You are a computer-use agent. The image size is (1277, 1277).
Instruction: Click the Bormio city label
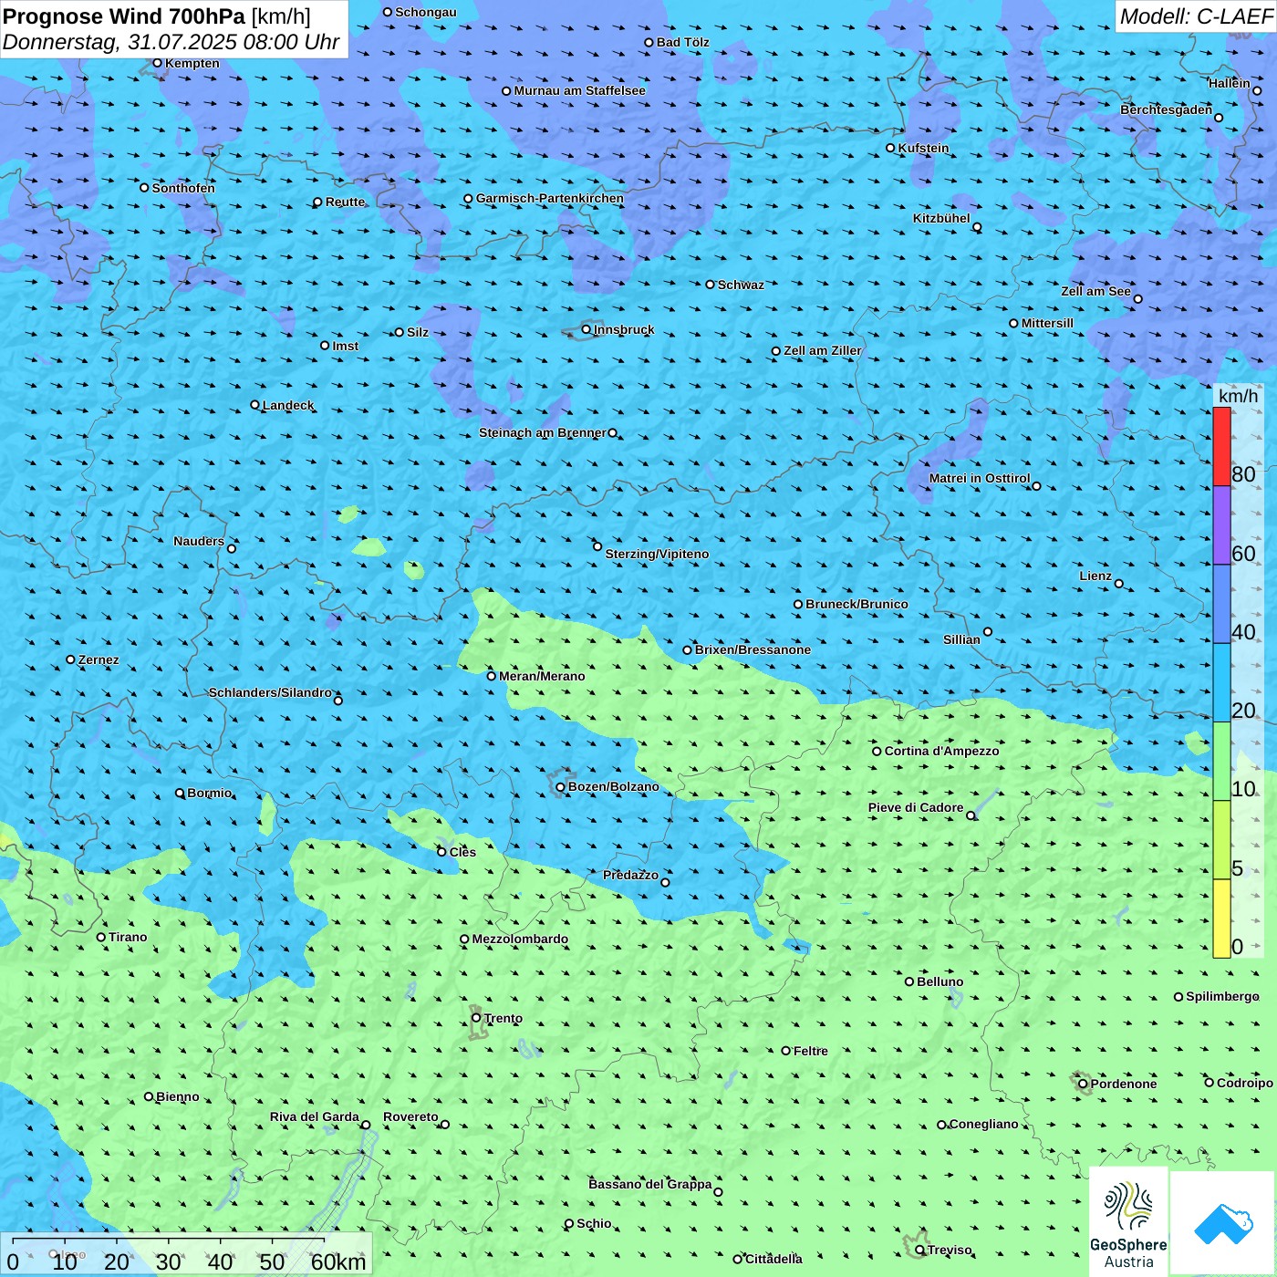pos(210,793)
